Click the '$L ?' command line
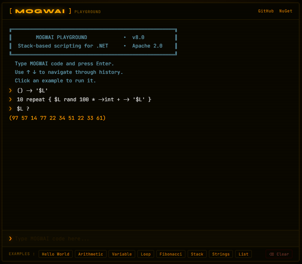302x264 pixels. pos(23,109)
